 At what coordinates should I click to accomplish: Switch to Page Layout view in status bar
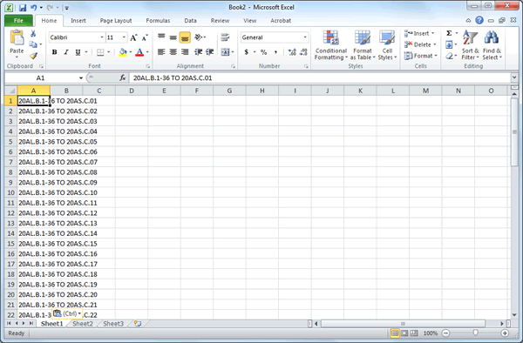pos(404,333)
